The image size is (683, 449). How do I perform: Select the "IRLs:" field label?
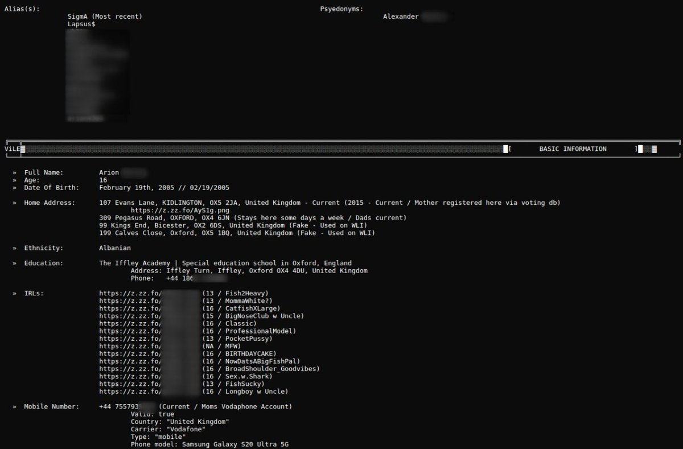[34, 293]
